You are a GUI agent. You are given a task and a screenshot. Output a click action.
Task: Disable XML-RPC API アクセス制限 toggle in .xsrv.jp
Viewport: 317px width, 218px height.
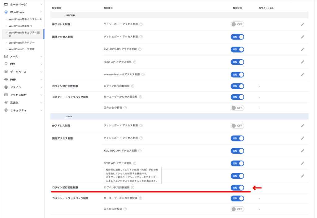(x=237, y=49)
